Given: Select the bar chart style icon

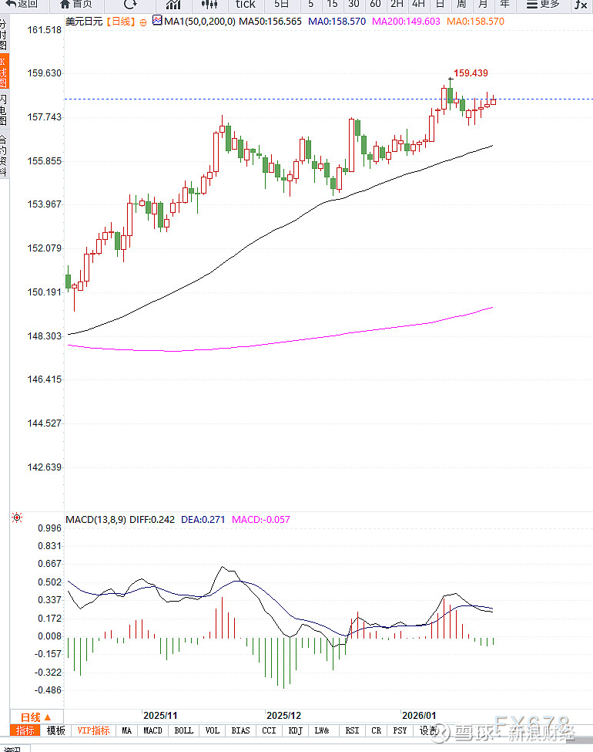Looking at the screenshot, I should [173, 4].
